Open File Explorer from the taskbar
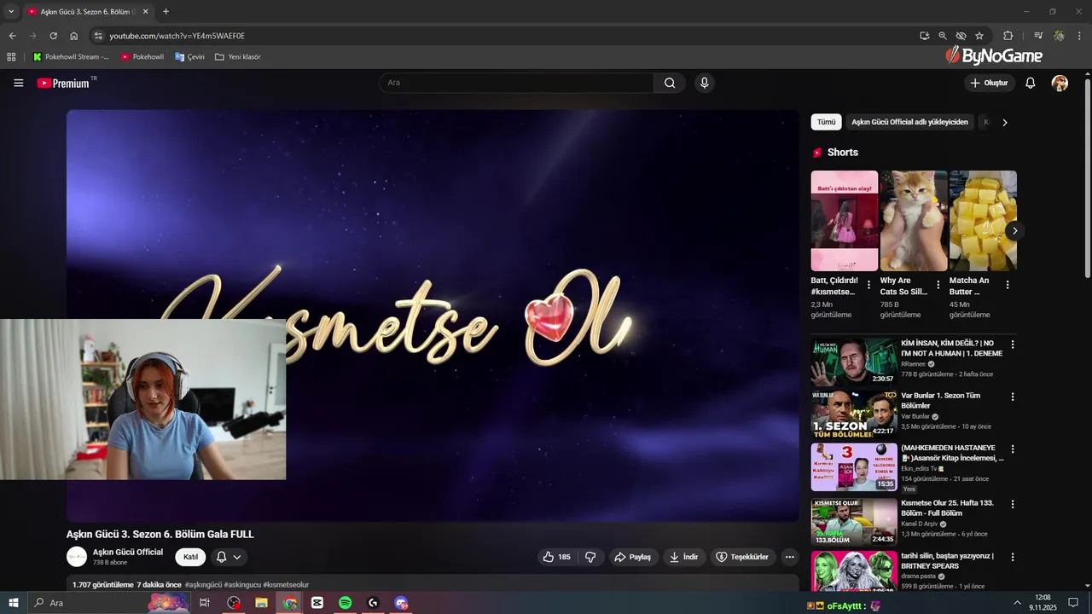1092x614 pixels. point(261,603)
